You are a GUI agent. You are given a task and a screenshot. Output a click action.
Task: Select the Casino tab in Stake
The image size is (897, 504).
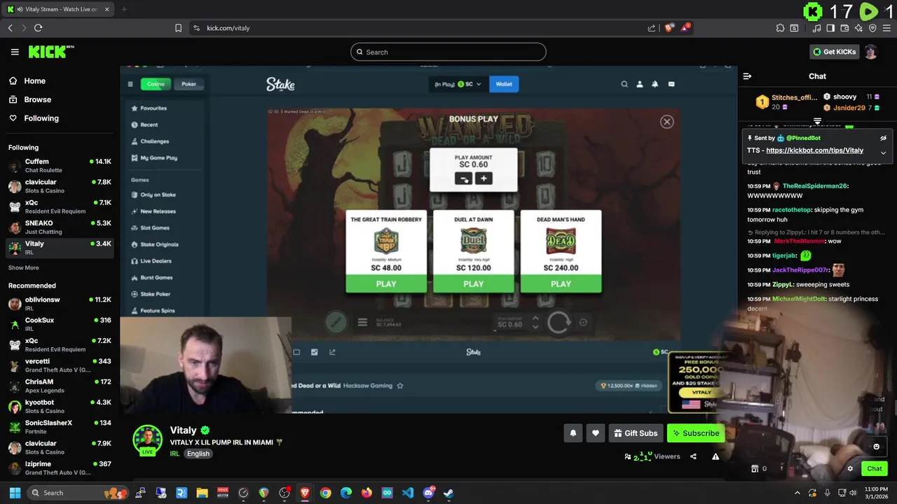156,84
